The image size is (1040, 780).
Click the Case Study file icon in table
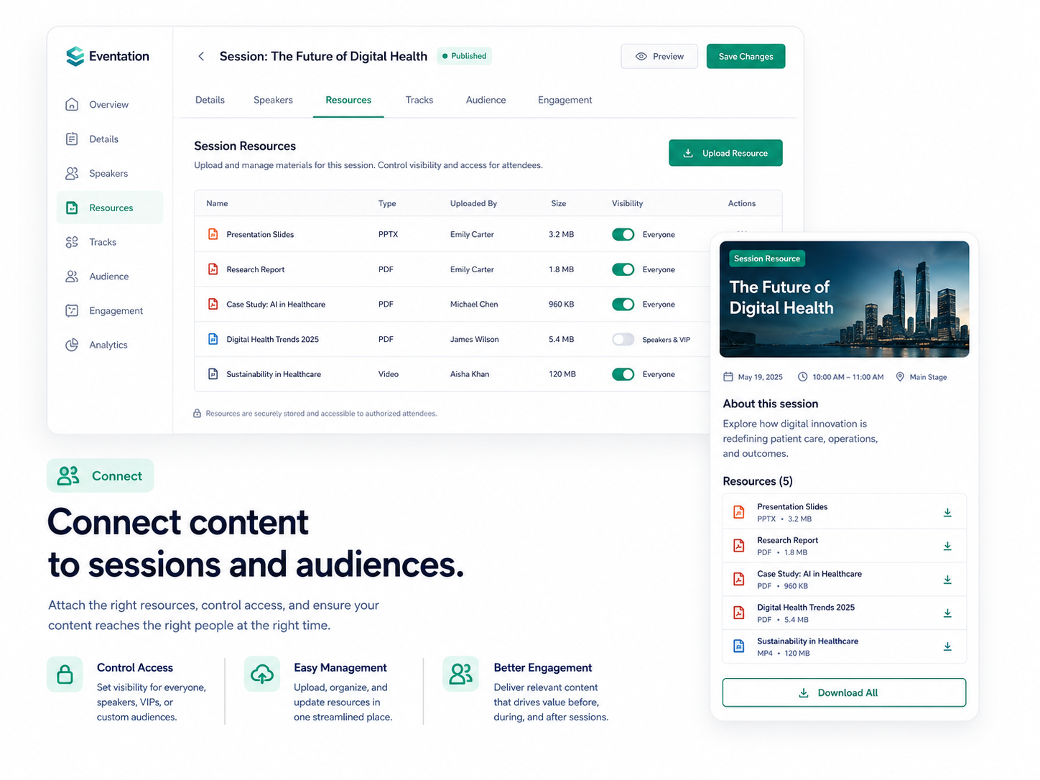coord(213,304)
